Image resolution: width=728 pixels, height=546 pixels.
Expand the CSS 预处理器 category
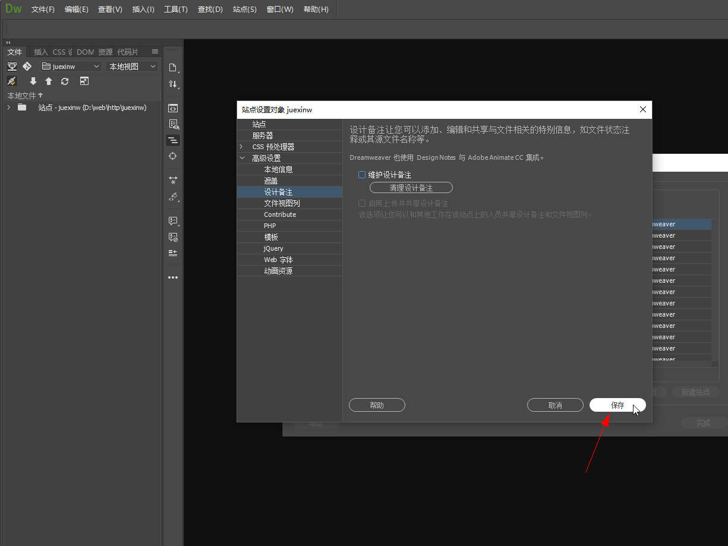[241, 147]
